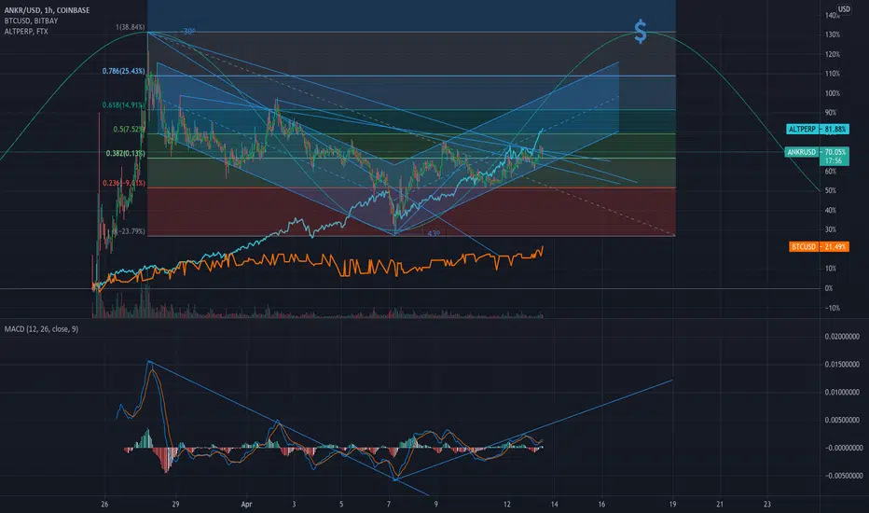Click 0% on the price axis
The width and height of the screenshot is (869, 513).
tap(829, 288)
